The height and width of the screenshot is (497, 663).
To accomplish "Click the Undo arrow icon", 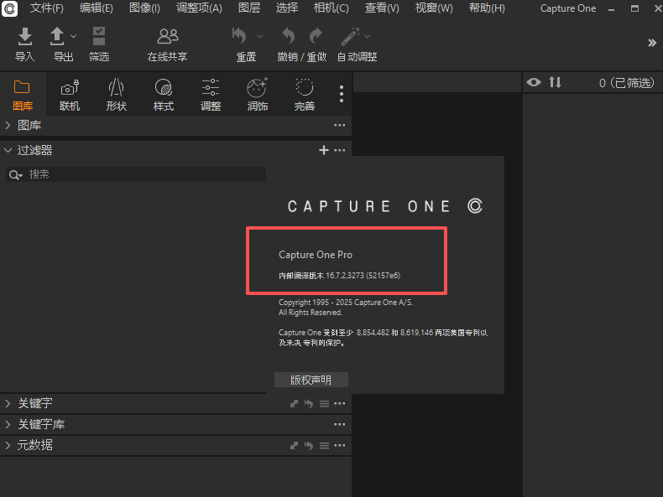I will [289, 36].
